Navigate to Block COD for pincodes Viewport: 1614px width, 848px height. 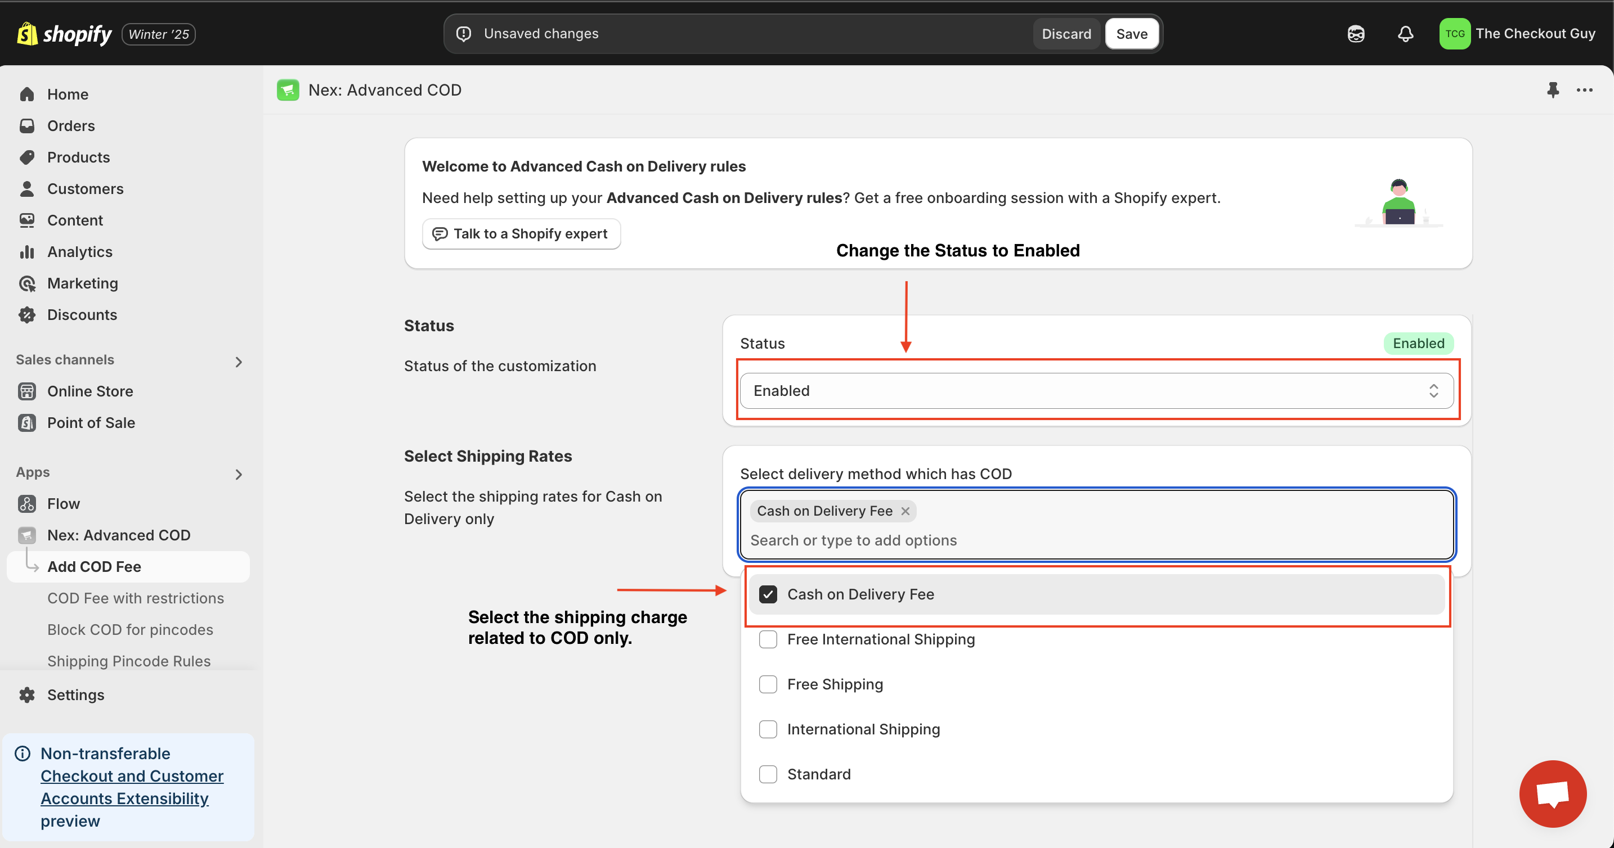click(x=130, y=628)
